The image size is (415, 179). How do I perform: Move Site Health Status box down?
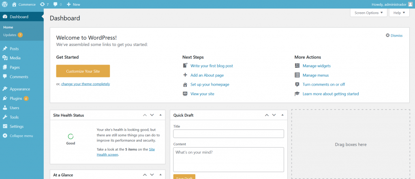click(x=152, y=115)
